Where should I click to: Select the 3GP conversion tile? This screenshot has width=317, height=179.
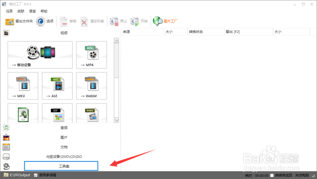[x=23, y=113]
